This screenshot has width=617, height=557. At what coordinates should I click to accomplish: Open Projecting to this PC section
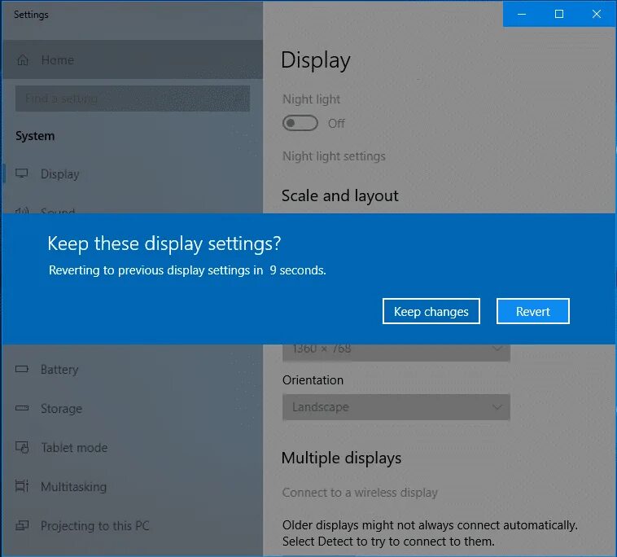132,525
